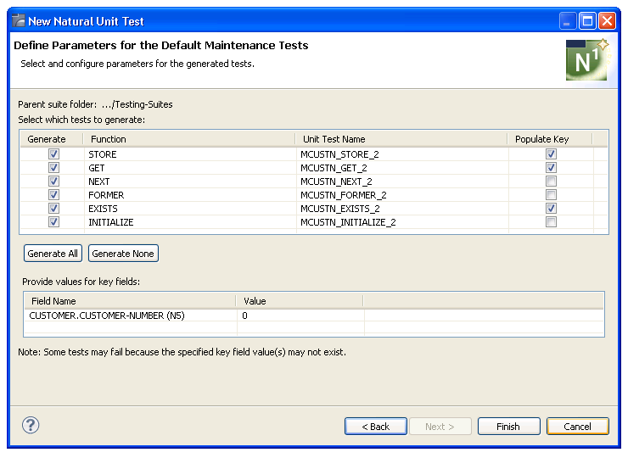The height and width of the screenshot is (458, 628).
Task: Uncheck Generate for GET function
Action: tap(53, 167)
